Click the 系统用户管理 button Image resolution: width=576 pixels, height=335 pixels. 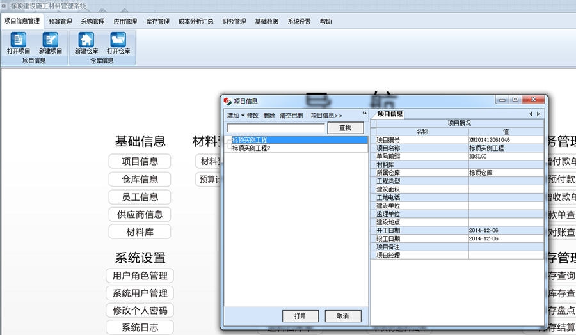coord(140,293)
